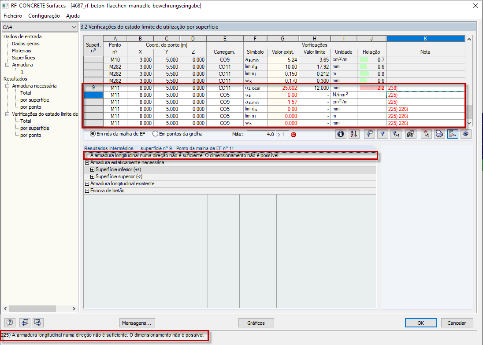Expand 'Escora de betão' row
The image size is (483, 345).
pyautogui.click(x=87, y=191)
